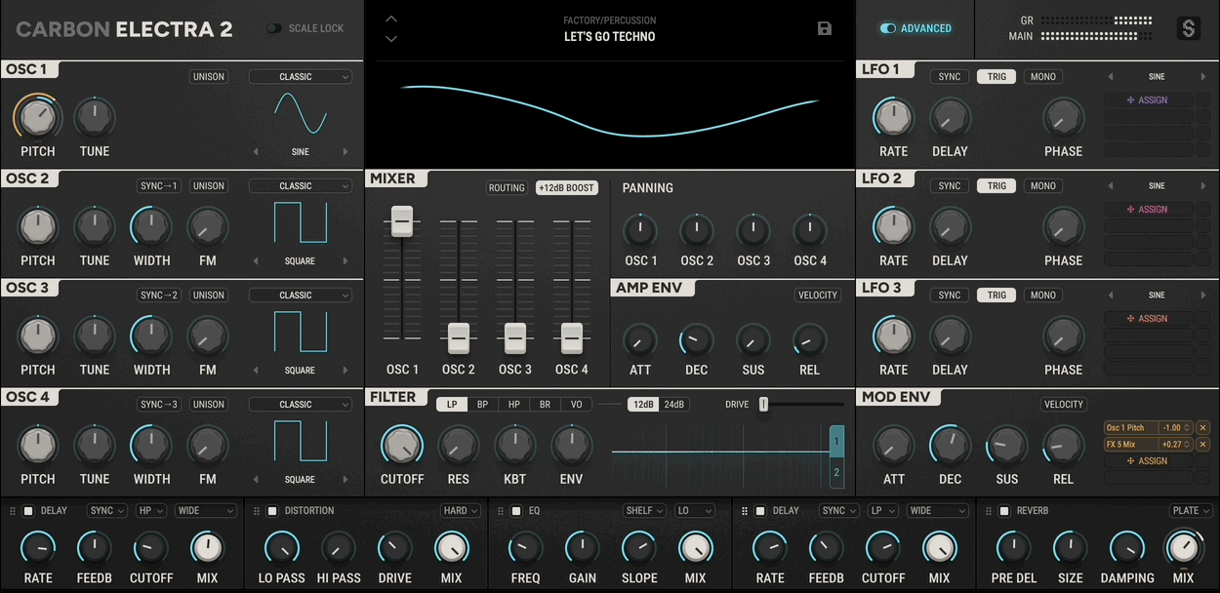
Task: Grab the first Delay effect drag handle
Action: 12,511
